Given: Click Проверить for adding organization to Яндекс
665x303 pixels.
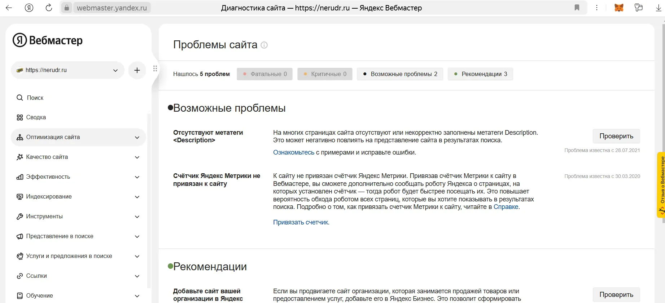Looking at the screenshot, I should point(616,295).
